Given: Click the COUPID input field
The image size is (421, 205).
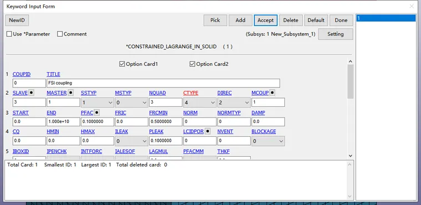Looking at the screenshot, I should (x=29, y=83).
